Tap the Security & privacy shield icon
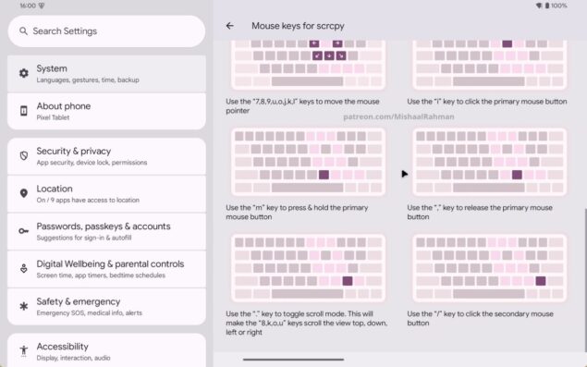This screenshot has height=367, width=587. [24, 156]
